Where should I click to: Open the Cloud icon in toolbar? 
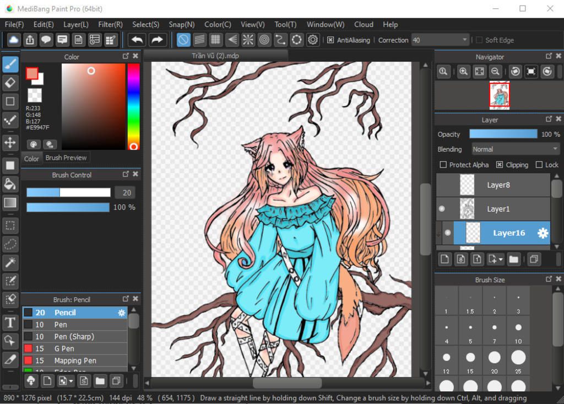14,40
